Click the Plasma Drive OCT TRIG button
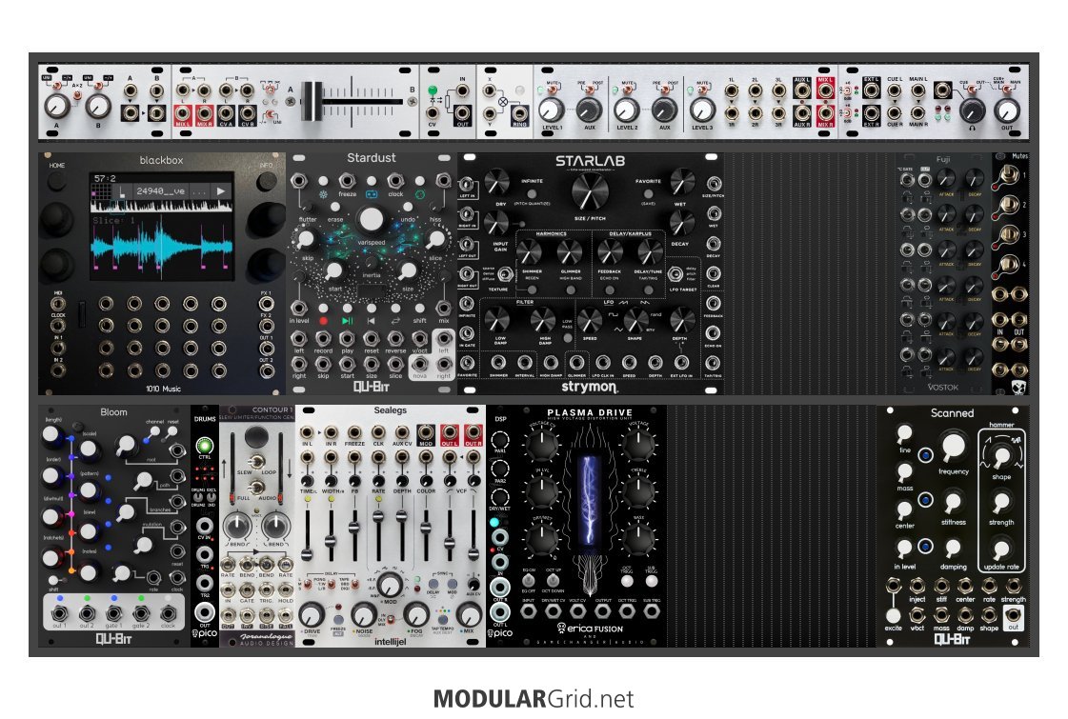Image resolution: width=1068 pixels, height=719 pixels. (x=627, y=582)
